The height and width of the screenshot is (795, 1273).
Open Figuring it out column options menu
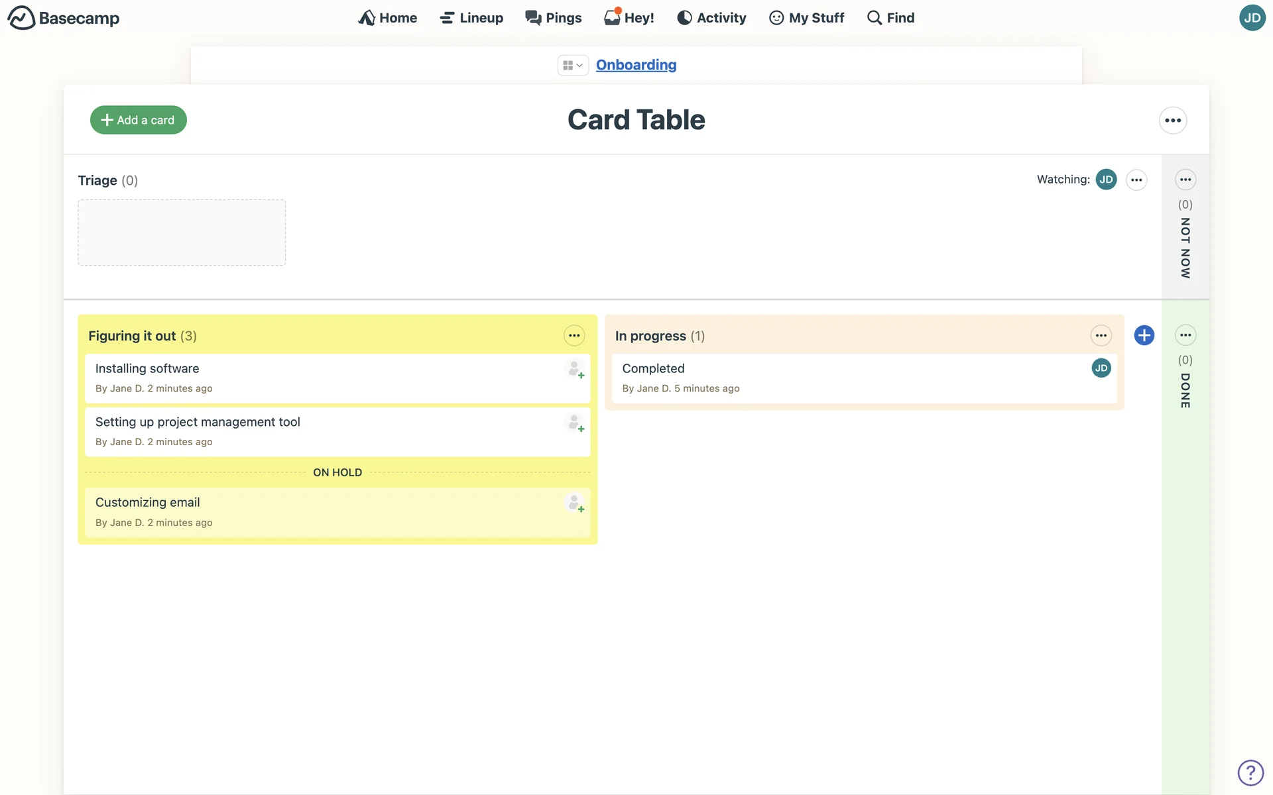pyautogui.click(x=574, y=336)
